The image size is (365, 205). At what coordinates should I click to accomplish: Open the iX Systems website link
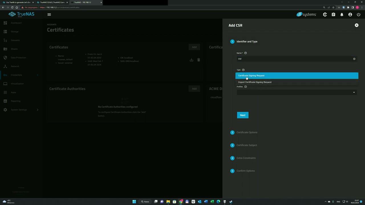[x=306, y=15]
